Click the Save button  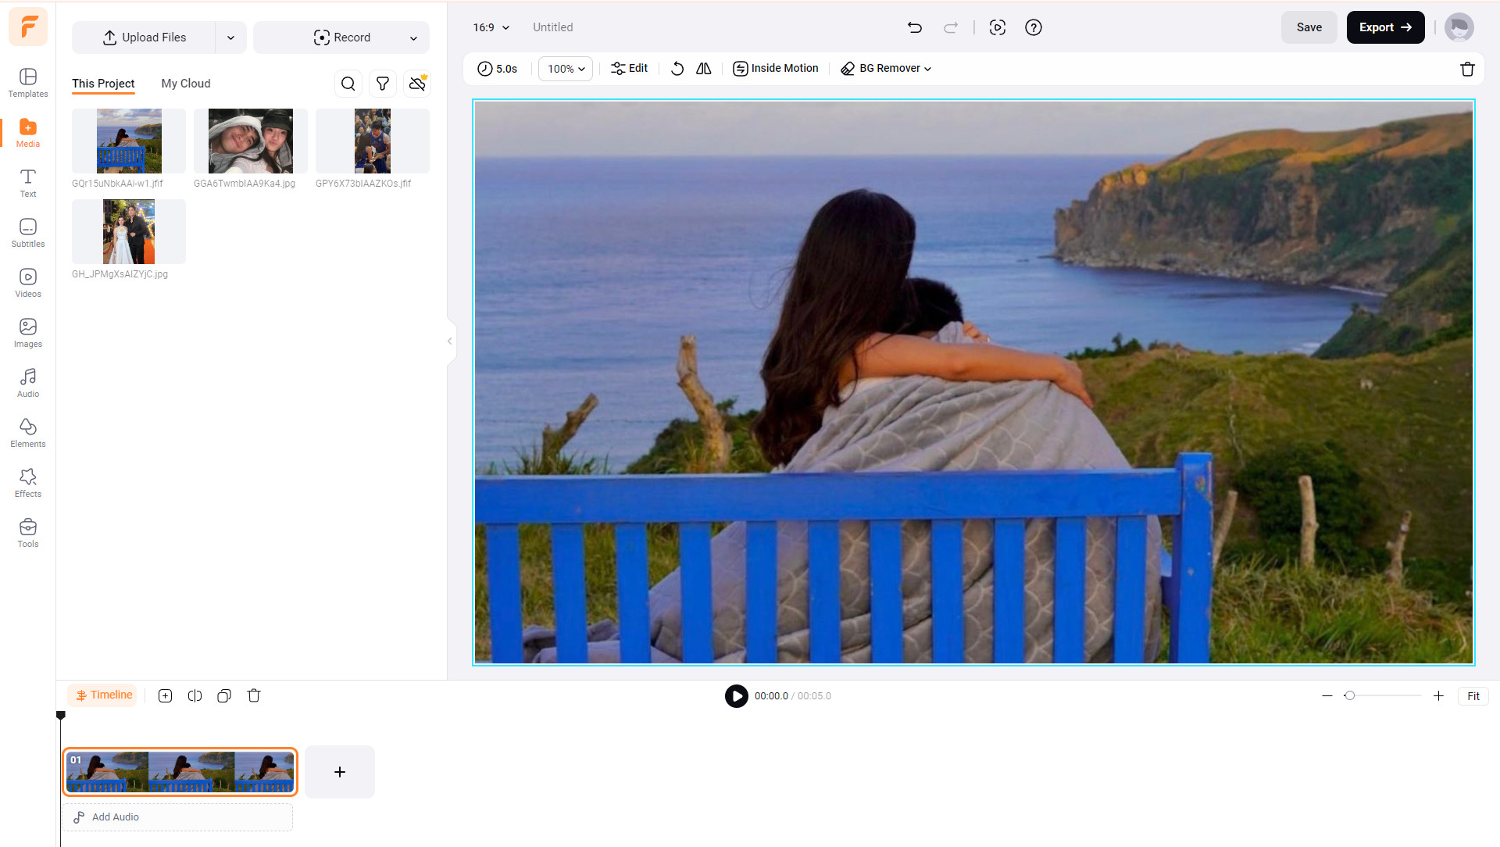pos(1309,27)
